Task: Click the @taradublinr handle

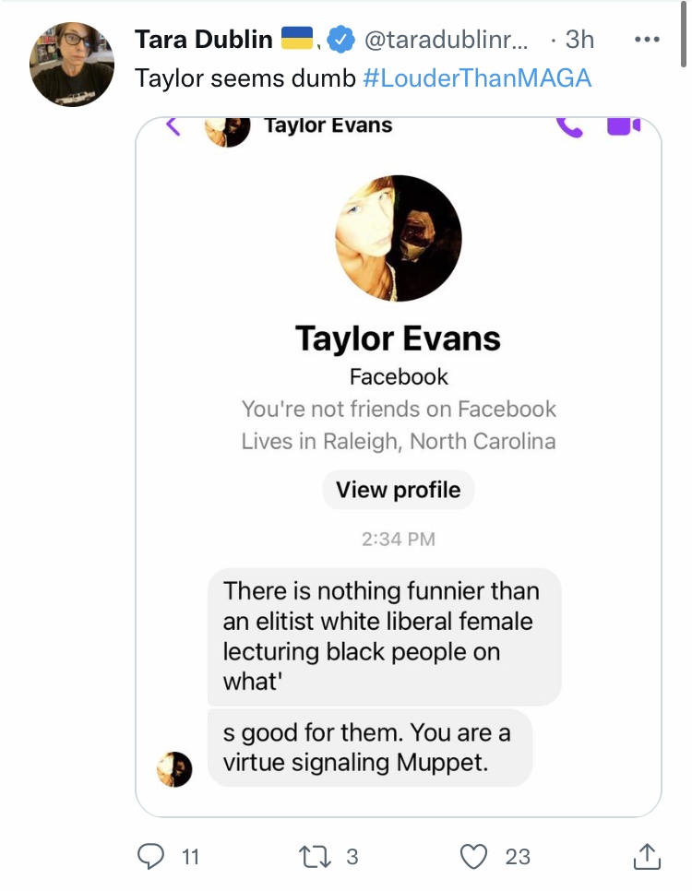Action: click(446, 40)
